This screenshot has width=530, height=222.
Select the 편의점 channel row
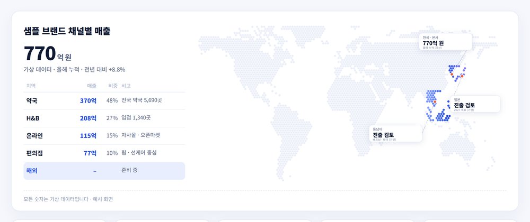(104, 153)
